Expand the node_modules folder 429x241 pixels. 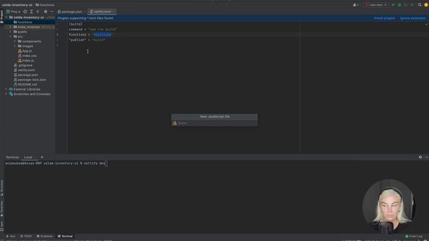(11, 27)
